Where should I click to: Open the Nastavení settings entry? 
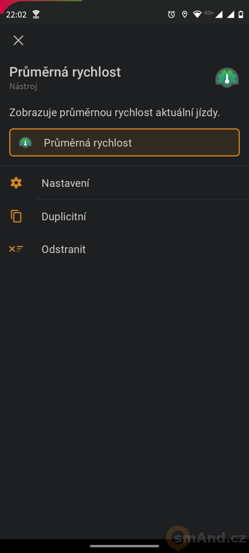(124, 183)
